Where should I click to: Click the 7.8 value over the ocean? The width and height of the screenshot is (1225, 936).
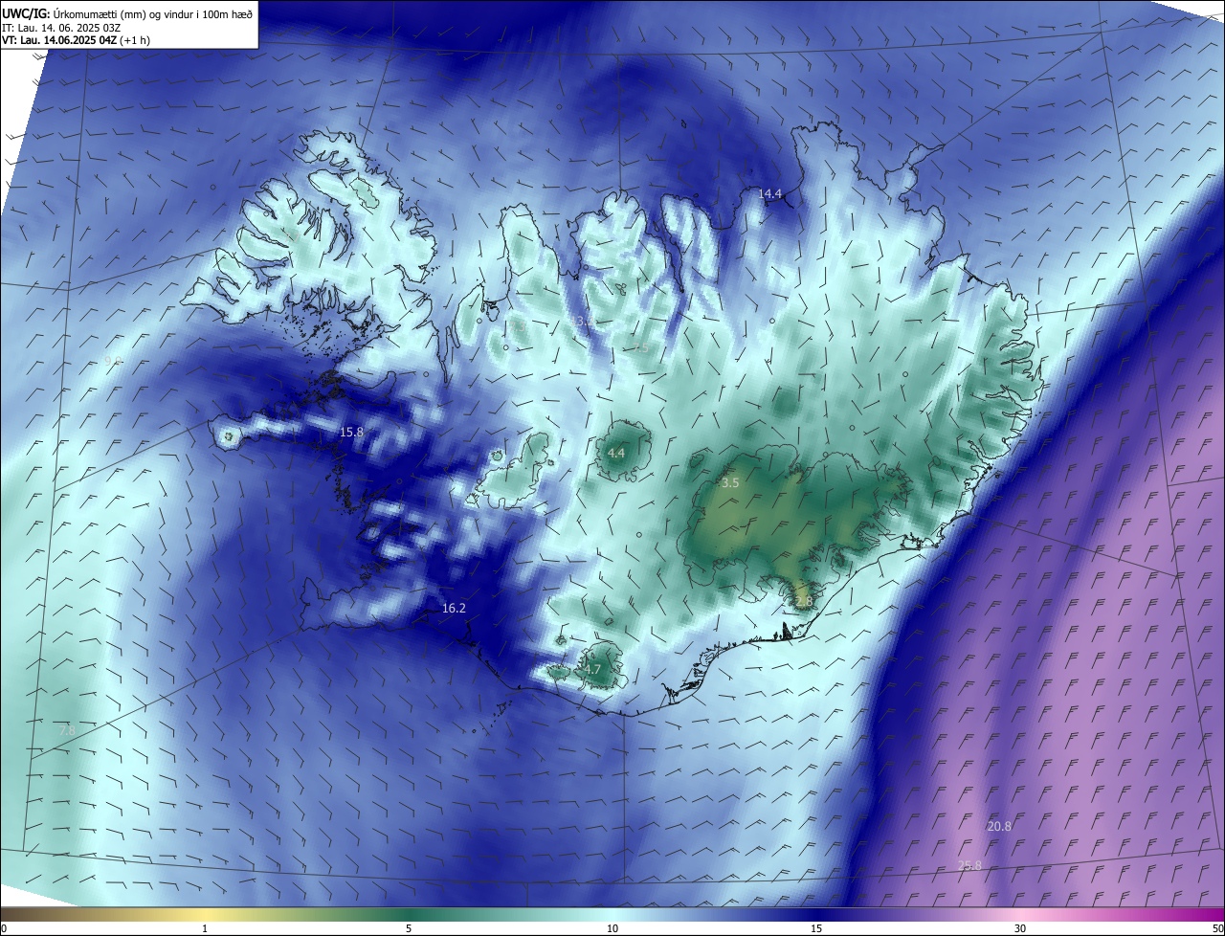[67, 731]
